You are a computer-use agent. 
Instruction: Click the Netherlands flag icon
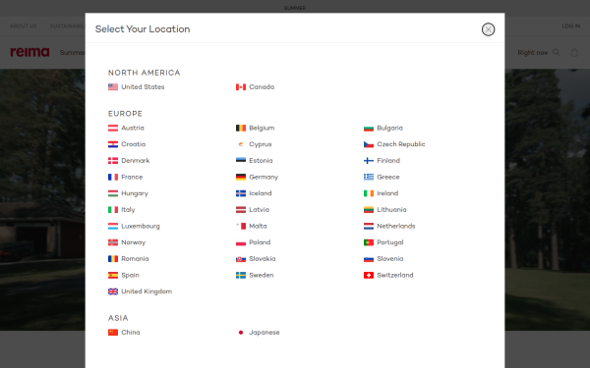[369, 227]
